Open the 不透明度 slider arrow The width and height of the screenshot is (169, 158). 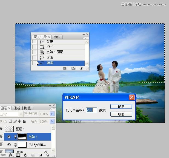[x=52, y=114]
